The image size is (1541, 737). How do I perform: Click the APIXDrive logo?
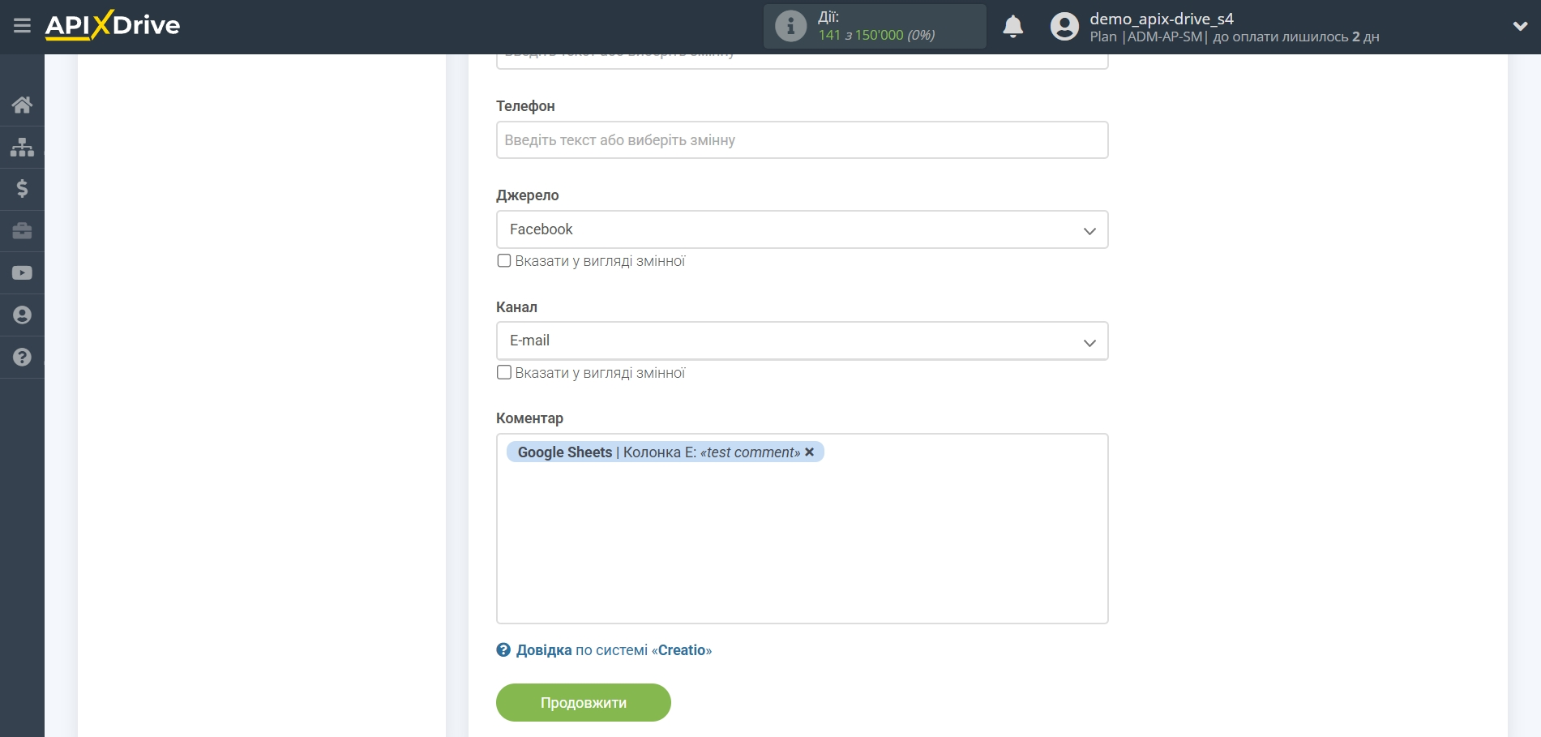tap(113, 25)
